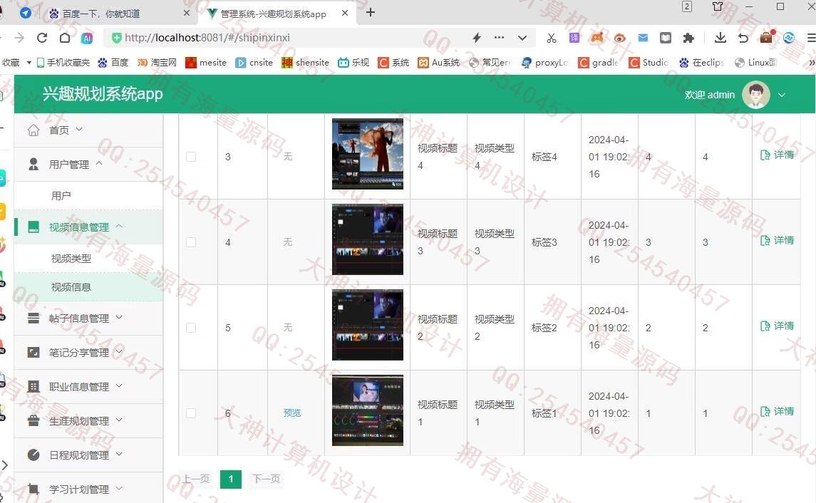816x503 pixels.
Task: Click the admin avatar picture
Action: click(x=755, y=95)
